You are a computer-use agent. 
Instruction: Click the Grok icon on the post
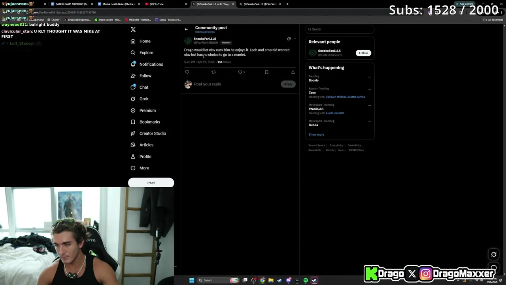tap(289, 39)
